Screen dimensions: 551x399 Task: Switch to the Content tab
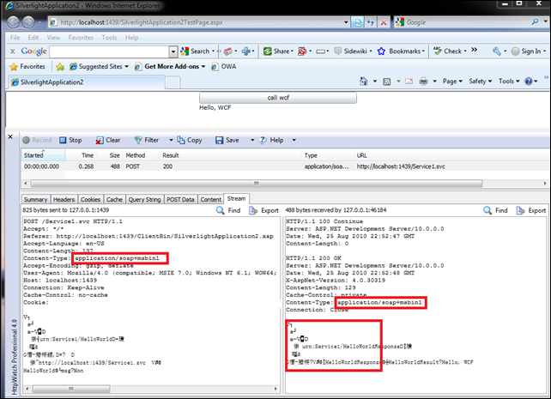coord(211,199)
